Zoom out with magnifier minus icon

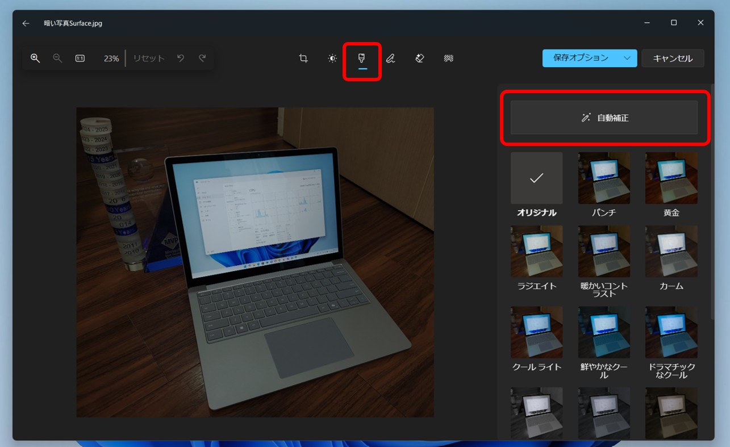tap(57, 58)
